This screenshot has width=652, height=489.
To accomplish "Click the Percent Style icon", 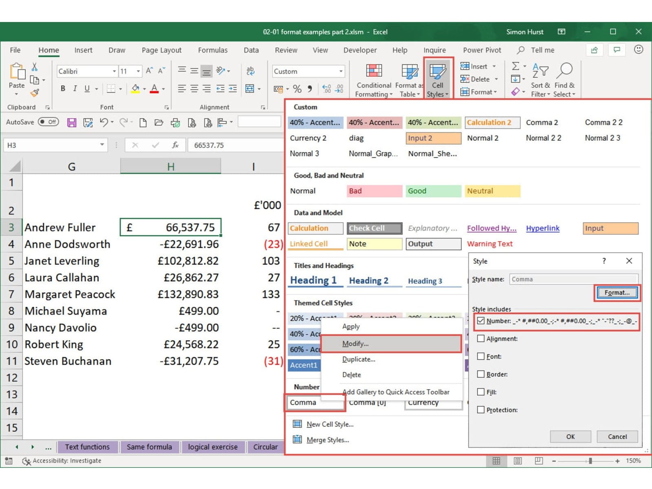I will point(297,89).
